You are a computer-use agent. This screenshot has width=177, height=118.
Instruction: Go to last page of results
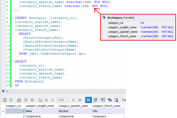(x=80, y=100)
